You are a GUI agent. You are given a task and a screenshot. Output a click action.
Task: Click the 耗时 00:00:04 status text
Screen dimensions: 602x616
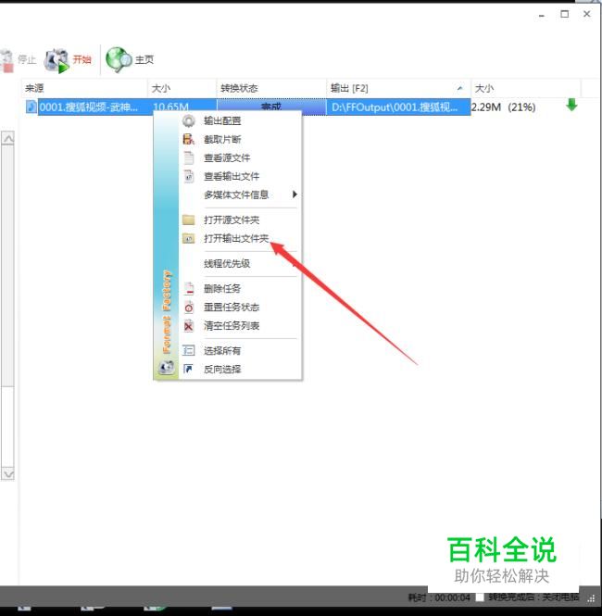[439, 597]
